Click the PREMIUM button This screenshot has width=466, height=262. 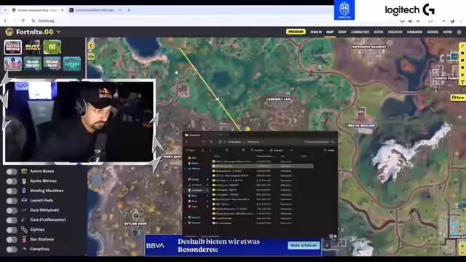click(296, 32)
